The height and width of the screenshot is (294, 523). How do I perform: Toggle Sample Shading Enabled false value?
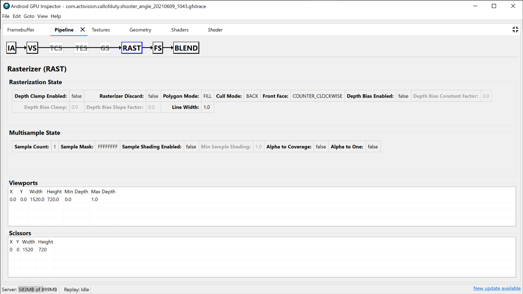(191, 146)
